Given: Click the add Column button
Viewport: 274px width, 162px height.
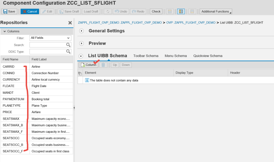Looking at the screenshot, I should [88, 65].
